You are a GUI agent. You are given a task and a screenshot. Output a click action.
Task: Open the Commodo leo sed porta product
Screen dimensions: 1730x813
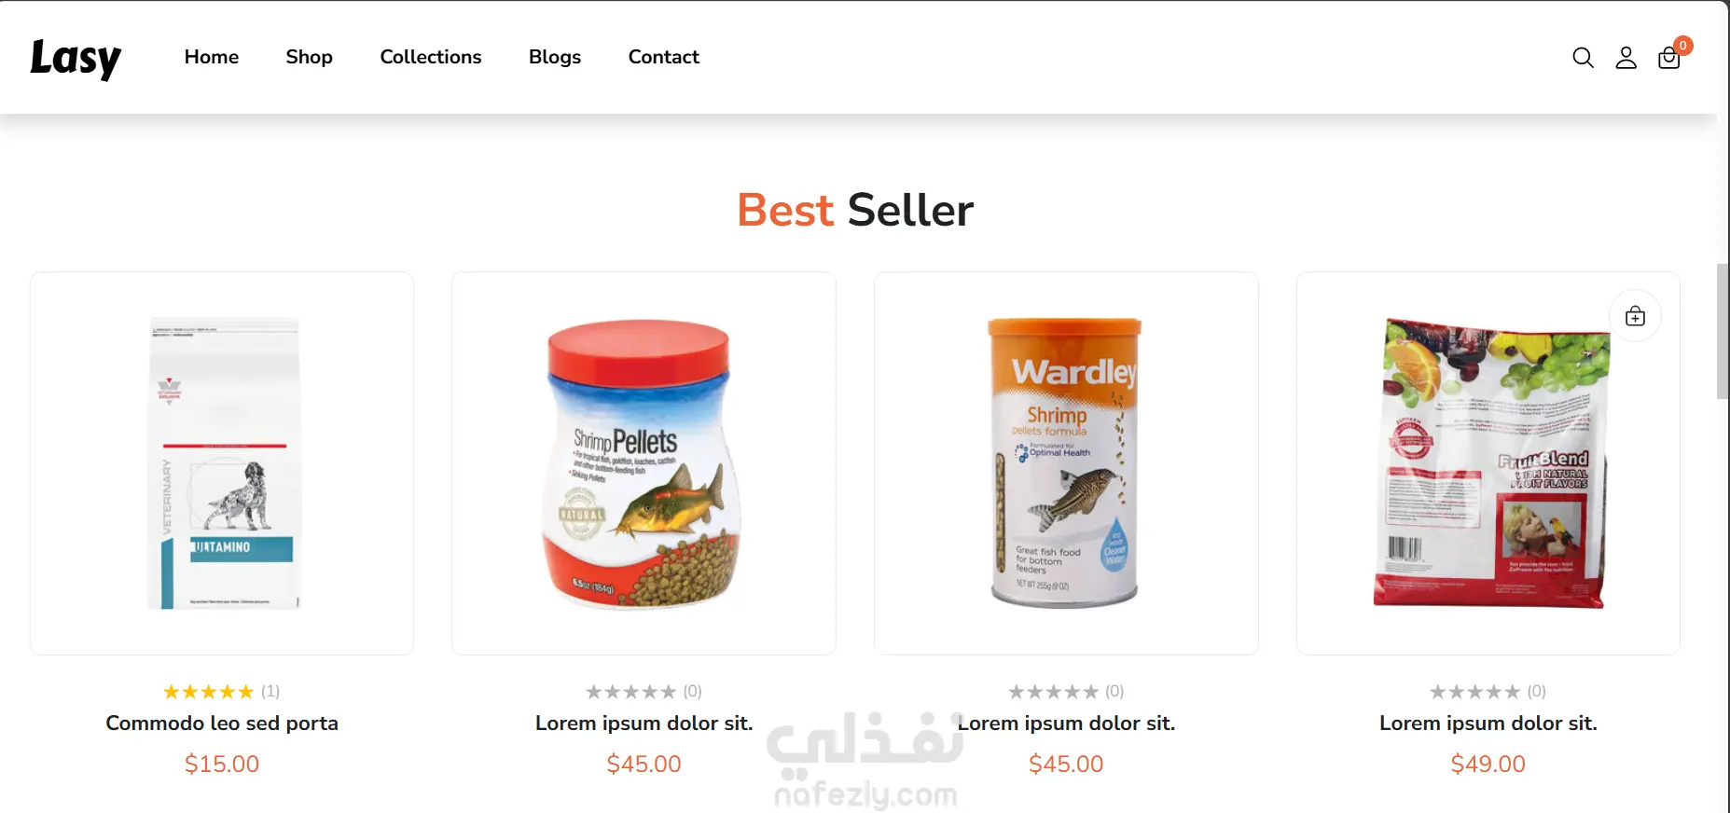[x=222, y=723]
